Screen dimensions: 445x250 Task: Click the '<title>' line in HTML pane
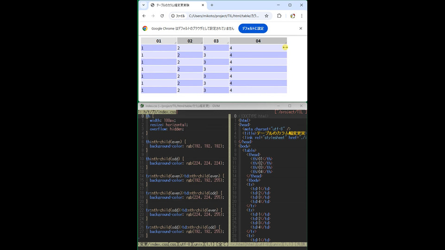pyautogui.click(x=274, y=133)
